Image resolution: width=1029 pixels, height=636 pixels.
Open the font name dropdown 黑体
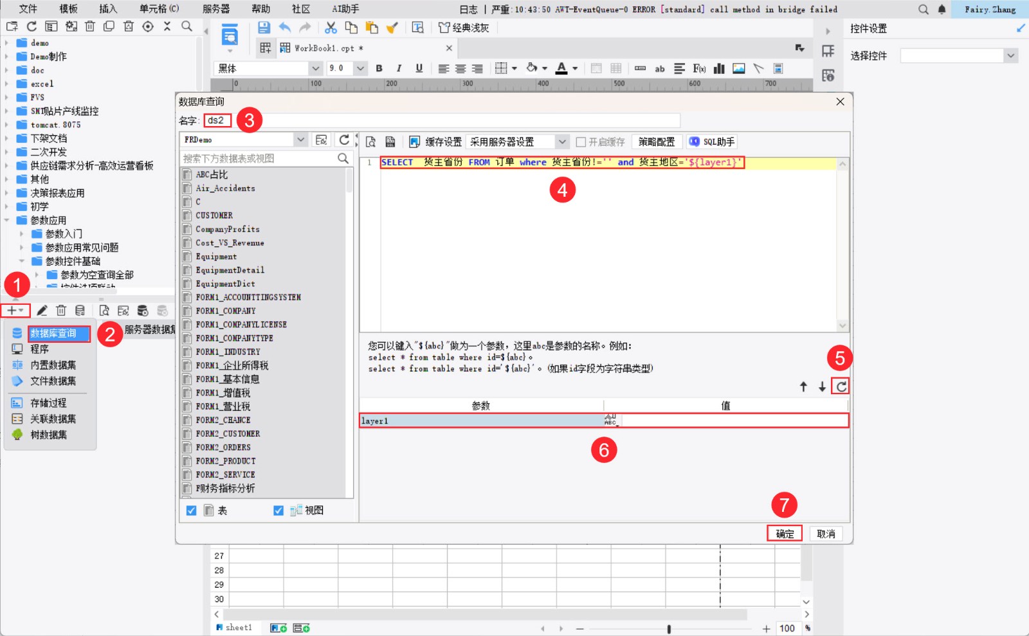point(315,68)
